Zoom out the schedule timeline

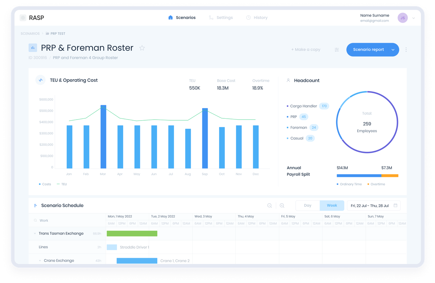coord(269,206)
